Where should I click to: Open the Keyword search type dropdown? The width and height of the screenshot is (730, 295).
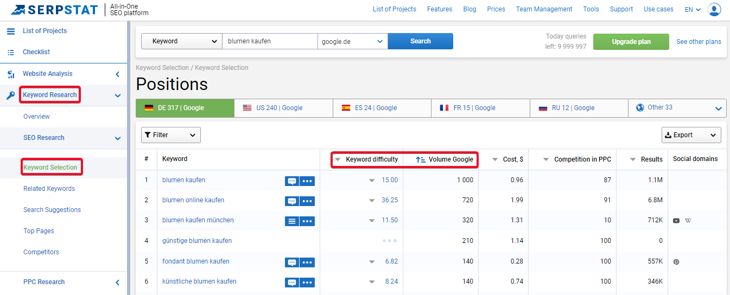tap(182, 41)
